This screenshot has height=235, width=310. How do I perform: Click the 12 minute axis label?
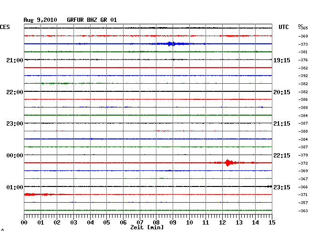[222, 222]
